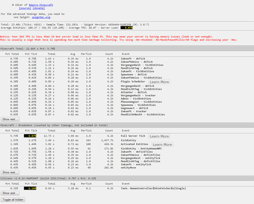Image resolution: width=254 pixels, height=204 pixels.
Task: Open the [source] link
Action: point(25,8)
